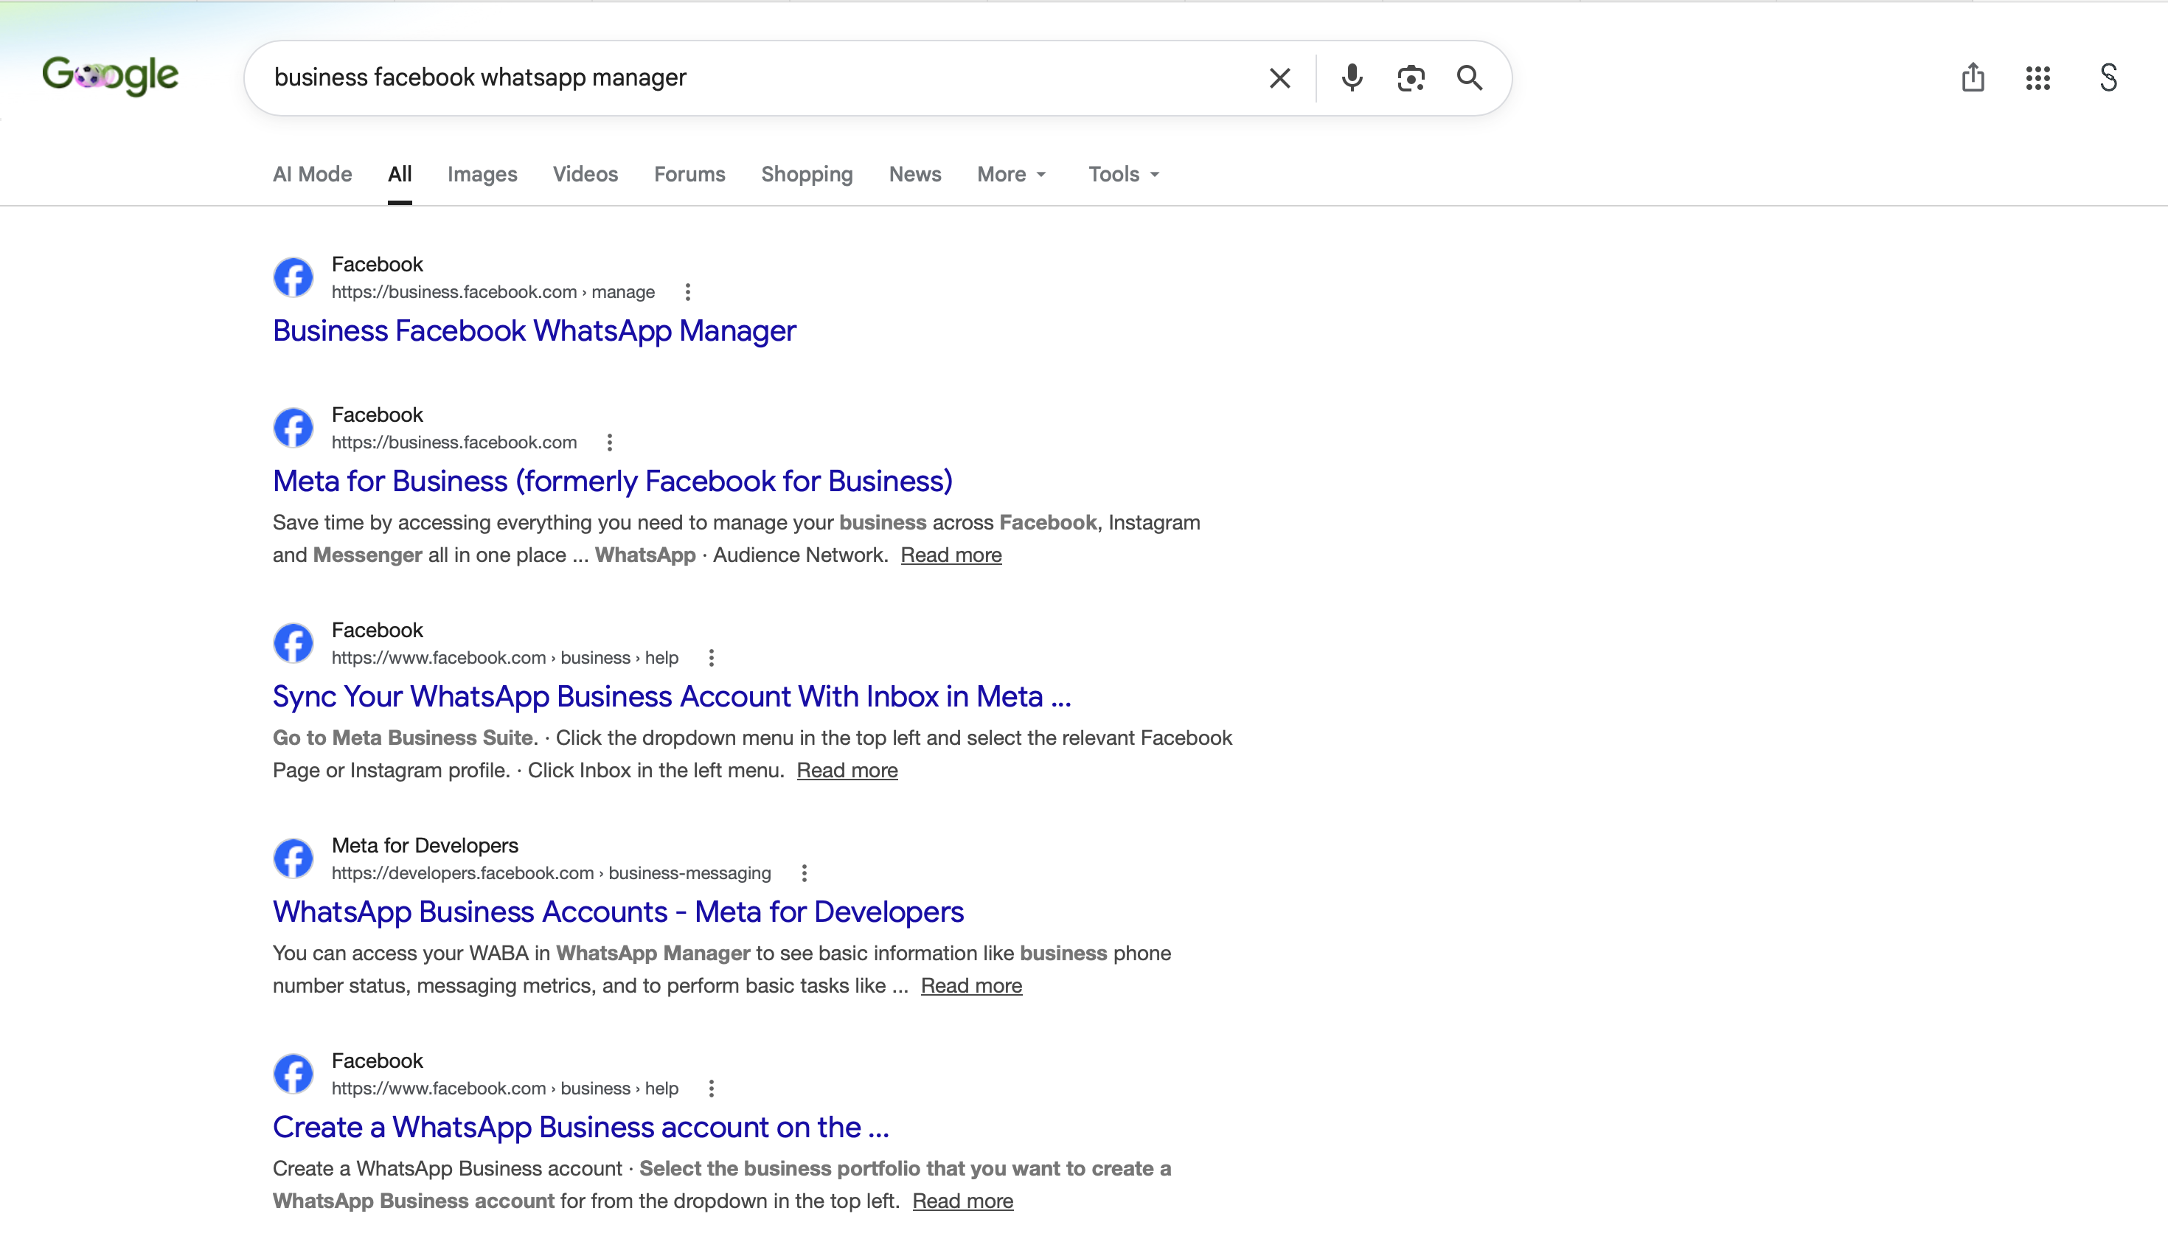
Task: Click the Meta for Developers site name
Action: click(x=425, y=845)
